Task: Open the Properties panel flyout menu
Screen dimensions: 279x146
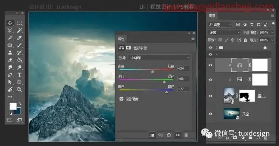Action: 193,39
